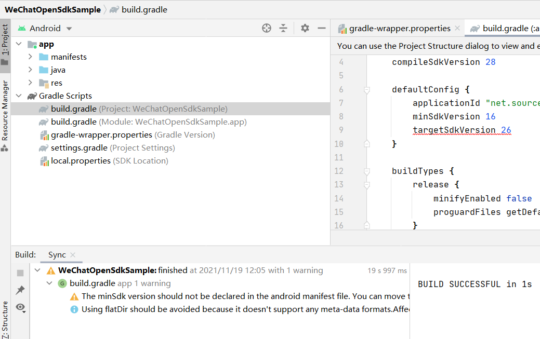Pin the Build tab with pin icon
Image resolution: width=540 pixels, height=339 pixels.
point(20,290)
